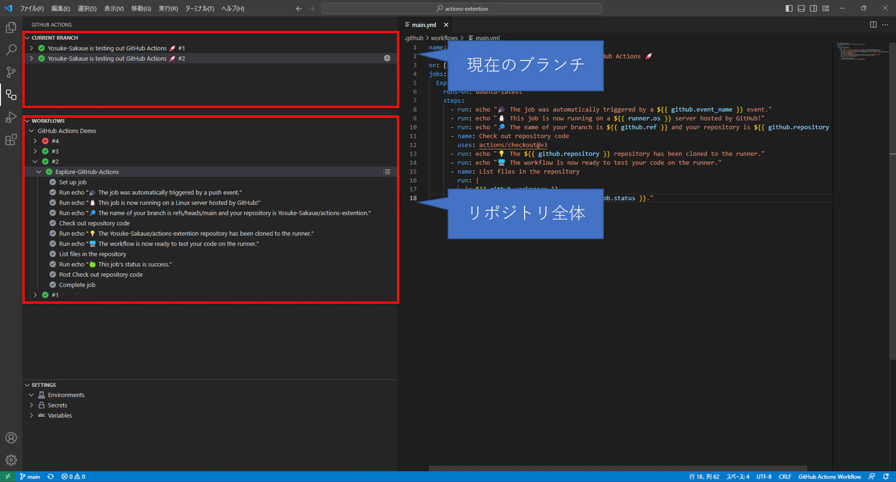Open the 編集(E) menu
The image size is (896, 482).
pos(60,9)
